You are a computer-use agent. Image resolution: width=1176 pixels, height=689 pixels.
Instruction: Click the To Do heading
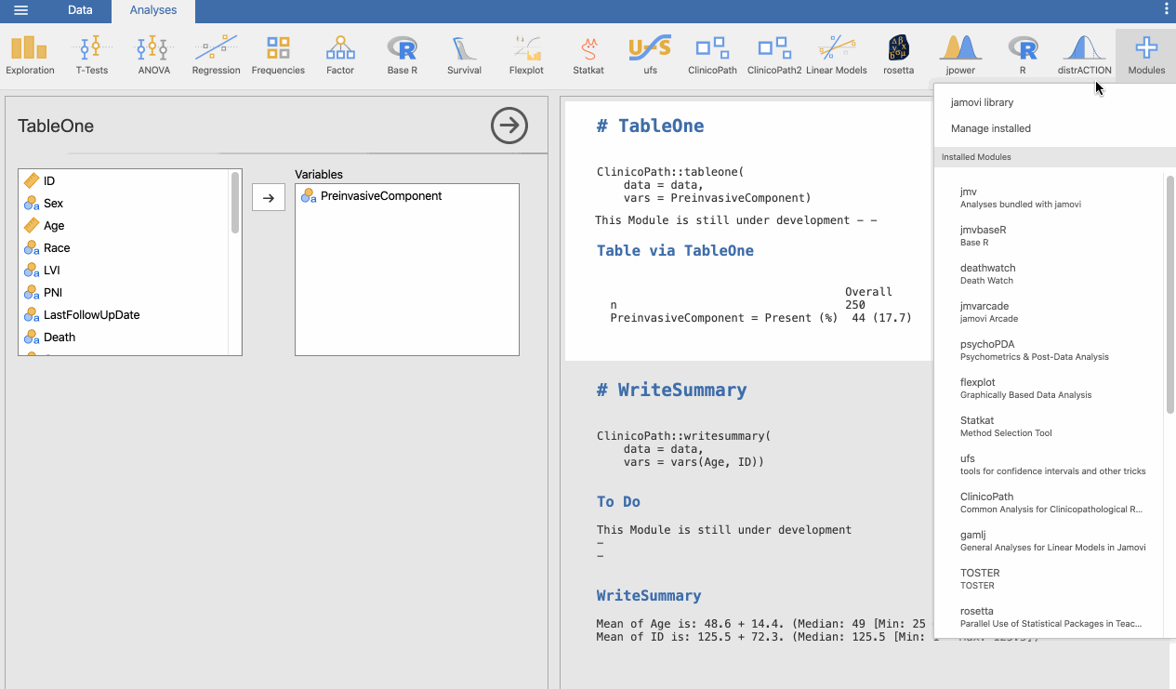tap(618, 502)
